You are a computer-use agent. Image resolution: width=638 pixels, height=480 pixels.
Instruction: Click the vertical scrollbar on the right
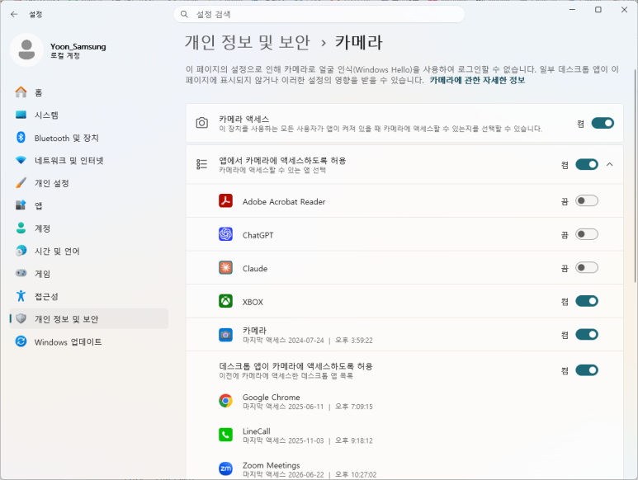(x=636, y=176)
